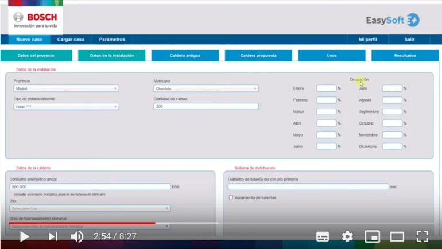442x249 pixels.
Task: Open Días de funcionamiento semanal dropdown
Action: tap(90, 227)
